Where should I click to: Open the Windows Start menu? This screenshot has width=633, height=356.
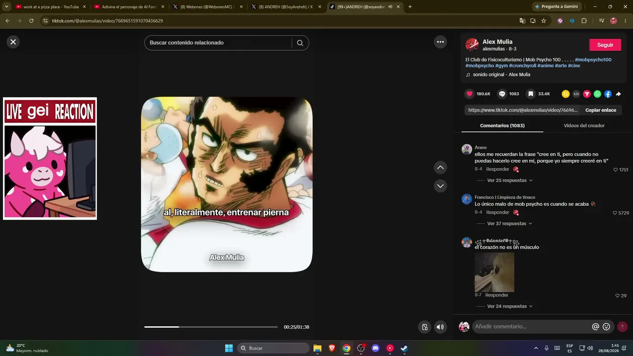pyautogui.click(x=229, y=348)
